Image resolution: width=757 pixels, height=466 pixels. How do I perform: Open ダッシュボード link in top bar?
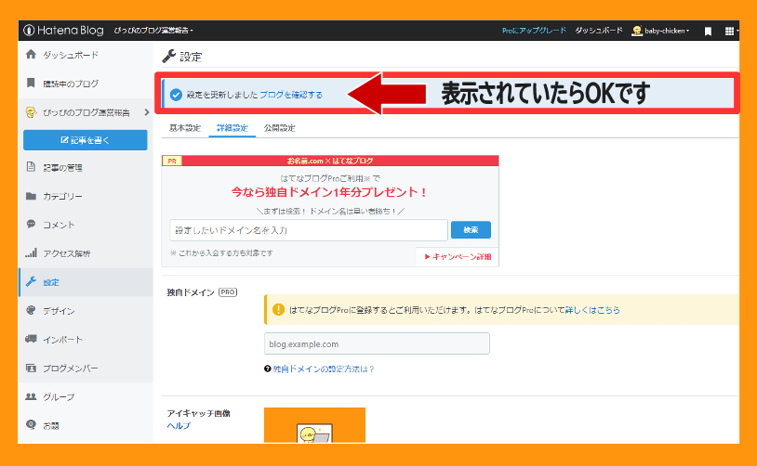pyautogui.click(x=599, y=31)
